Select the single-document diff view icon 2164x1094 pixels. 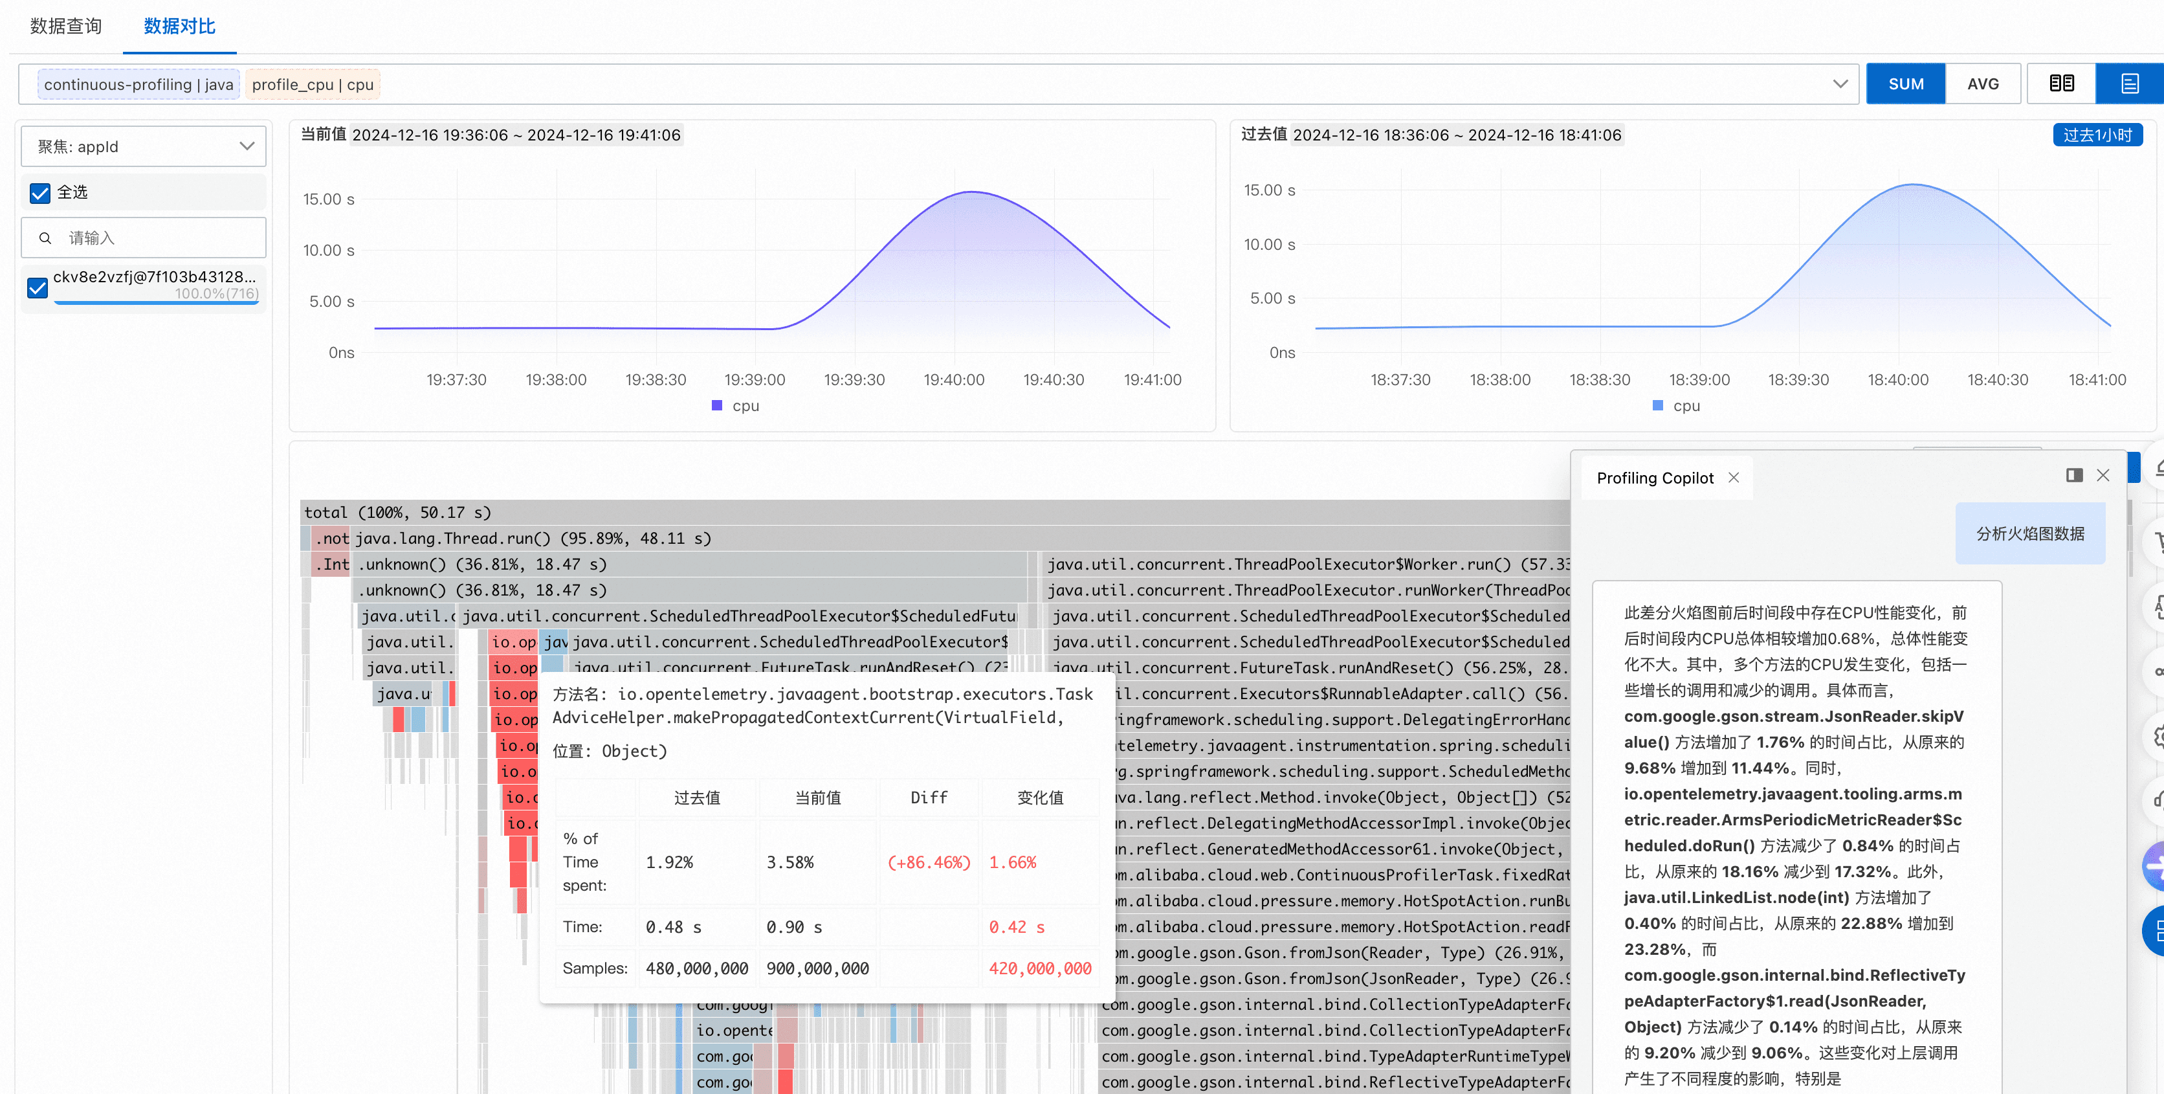coord(2130,84)
